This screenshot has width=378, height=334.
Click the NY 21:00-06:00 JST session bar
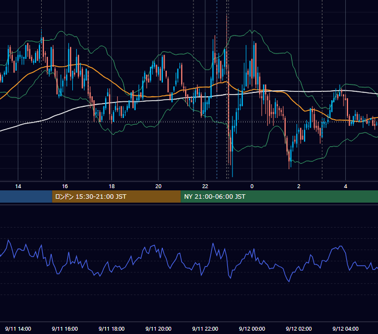tap(280, 197)
